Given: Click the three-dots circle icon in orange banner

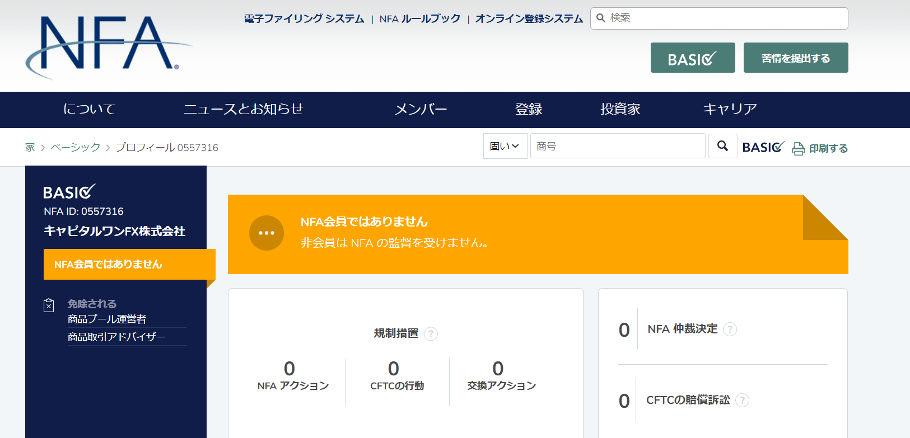Looking at the screenshot, I should click(x=267, y=233).
